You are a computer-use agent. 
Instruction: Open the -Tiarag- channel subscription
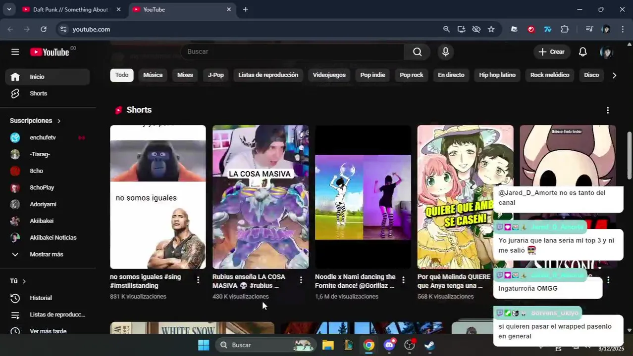[48, 154]
